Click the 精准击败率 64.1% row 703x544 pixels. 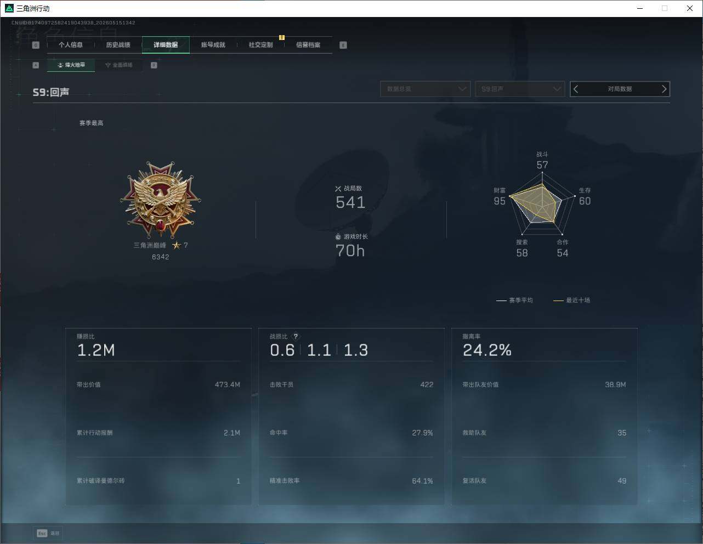click(351, 481)
